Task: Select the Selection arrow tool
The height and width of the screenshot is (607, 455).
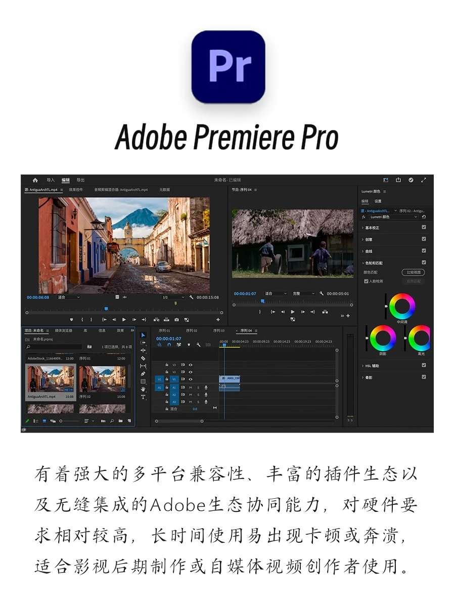Action: pos(143,335)
